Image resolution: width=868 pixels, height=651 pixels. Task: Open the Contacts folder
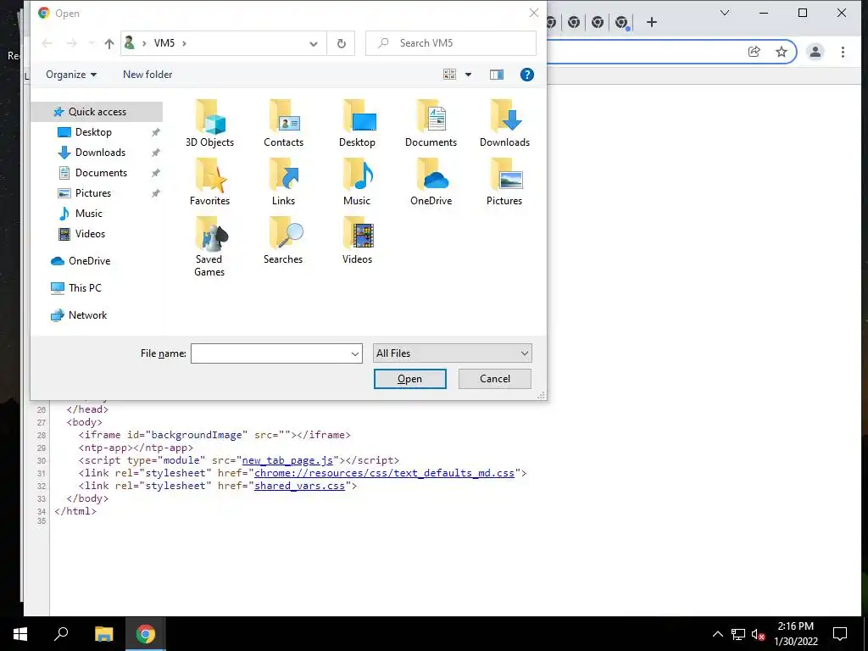coord(283,124)
